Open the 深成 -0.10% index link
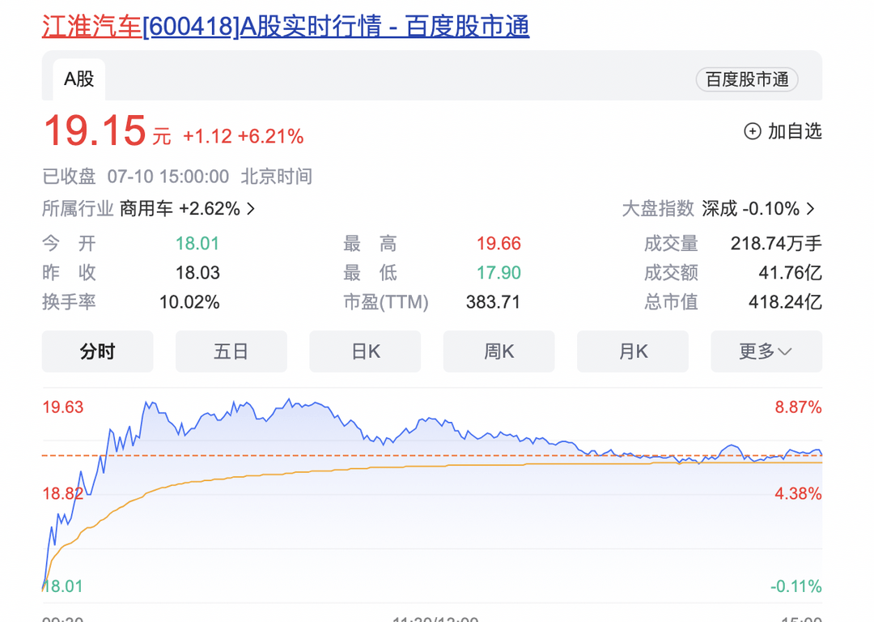Screen dimensions: 874x622 point(750,209)
